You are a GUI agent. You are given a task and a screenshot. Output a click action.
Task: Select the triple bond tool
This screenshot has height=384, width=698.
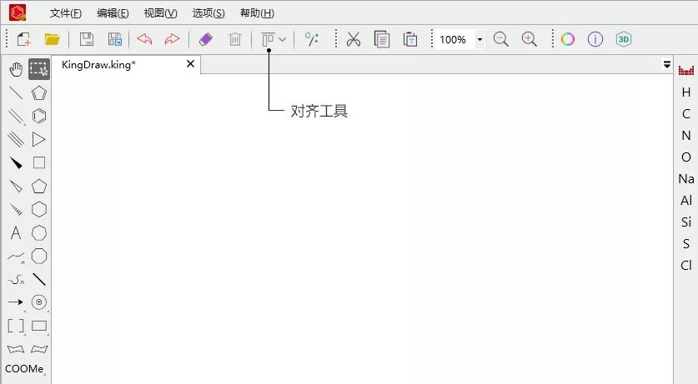click(x=16, y=139)
